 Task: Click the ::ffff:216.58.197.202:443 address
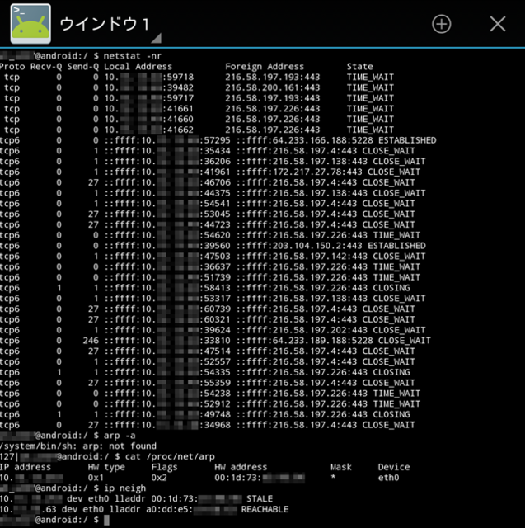pos(302,330)
